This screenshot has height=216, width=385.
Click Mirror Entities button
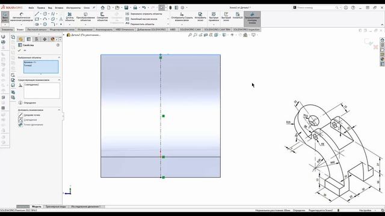pos(144,14)
